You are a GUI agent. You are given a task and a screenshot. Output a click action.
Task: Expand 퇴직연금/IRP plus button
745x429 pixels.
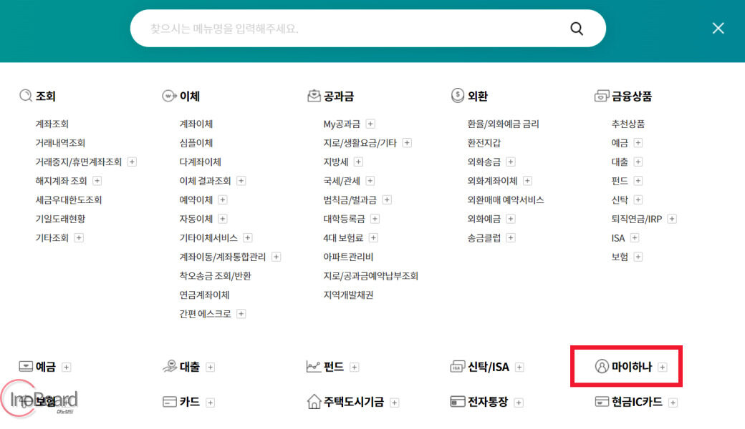coord(672,219)
